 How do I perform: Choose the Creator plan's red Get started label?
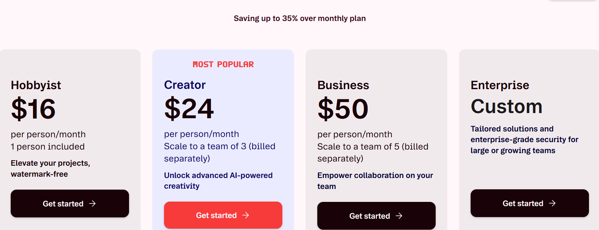pyautogui.click(x=216, y=215)
